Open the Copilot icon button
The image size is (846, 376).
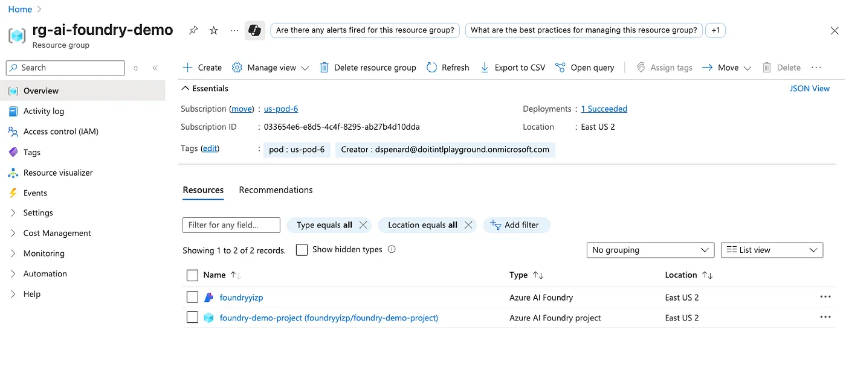[x=254, y=30]
